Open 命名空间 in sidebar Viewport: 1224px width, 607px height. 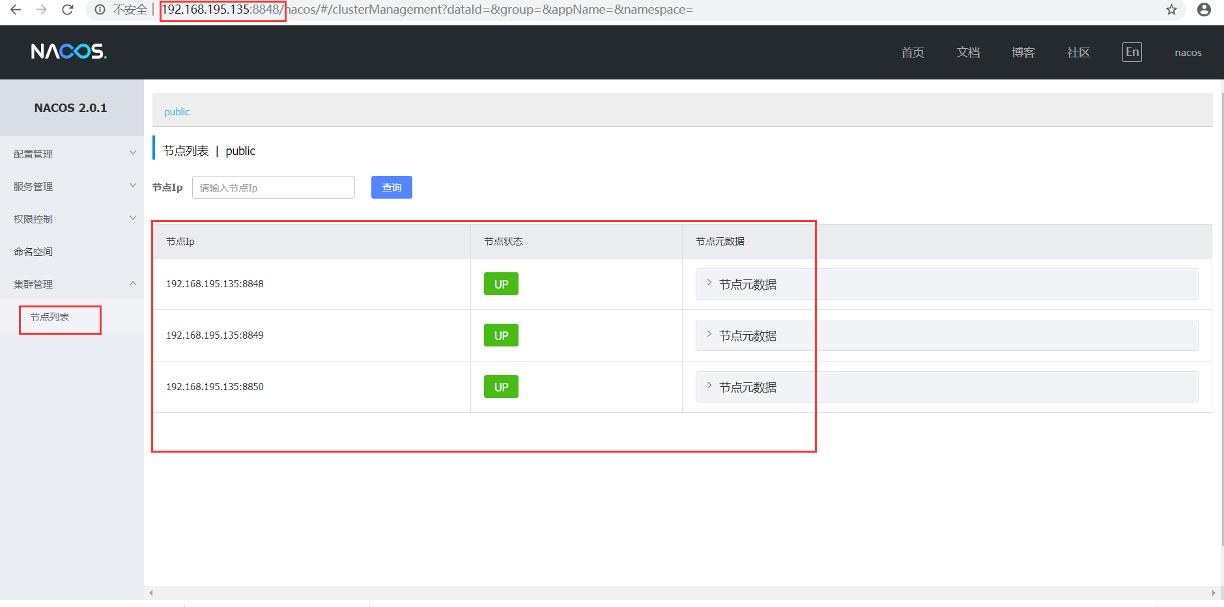[72, 251]
